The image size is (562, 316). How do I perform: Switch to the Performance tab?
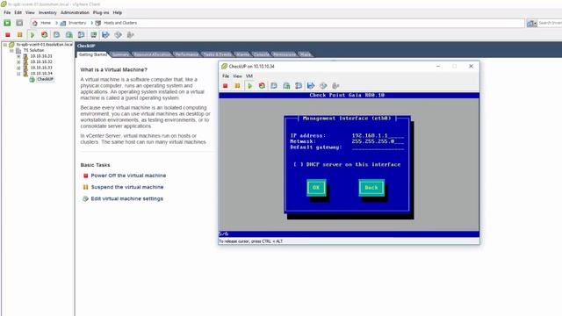(187, 54)
